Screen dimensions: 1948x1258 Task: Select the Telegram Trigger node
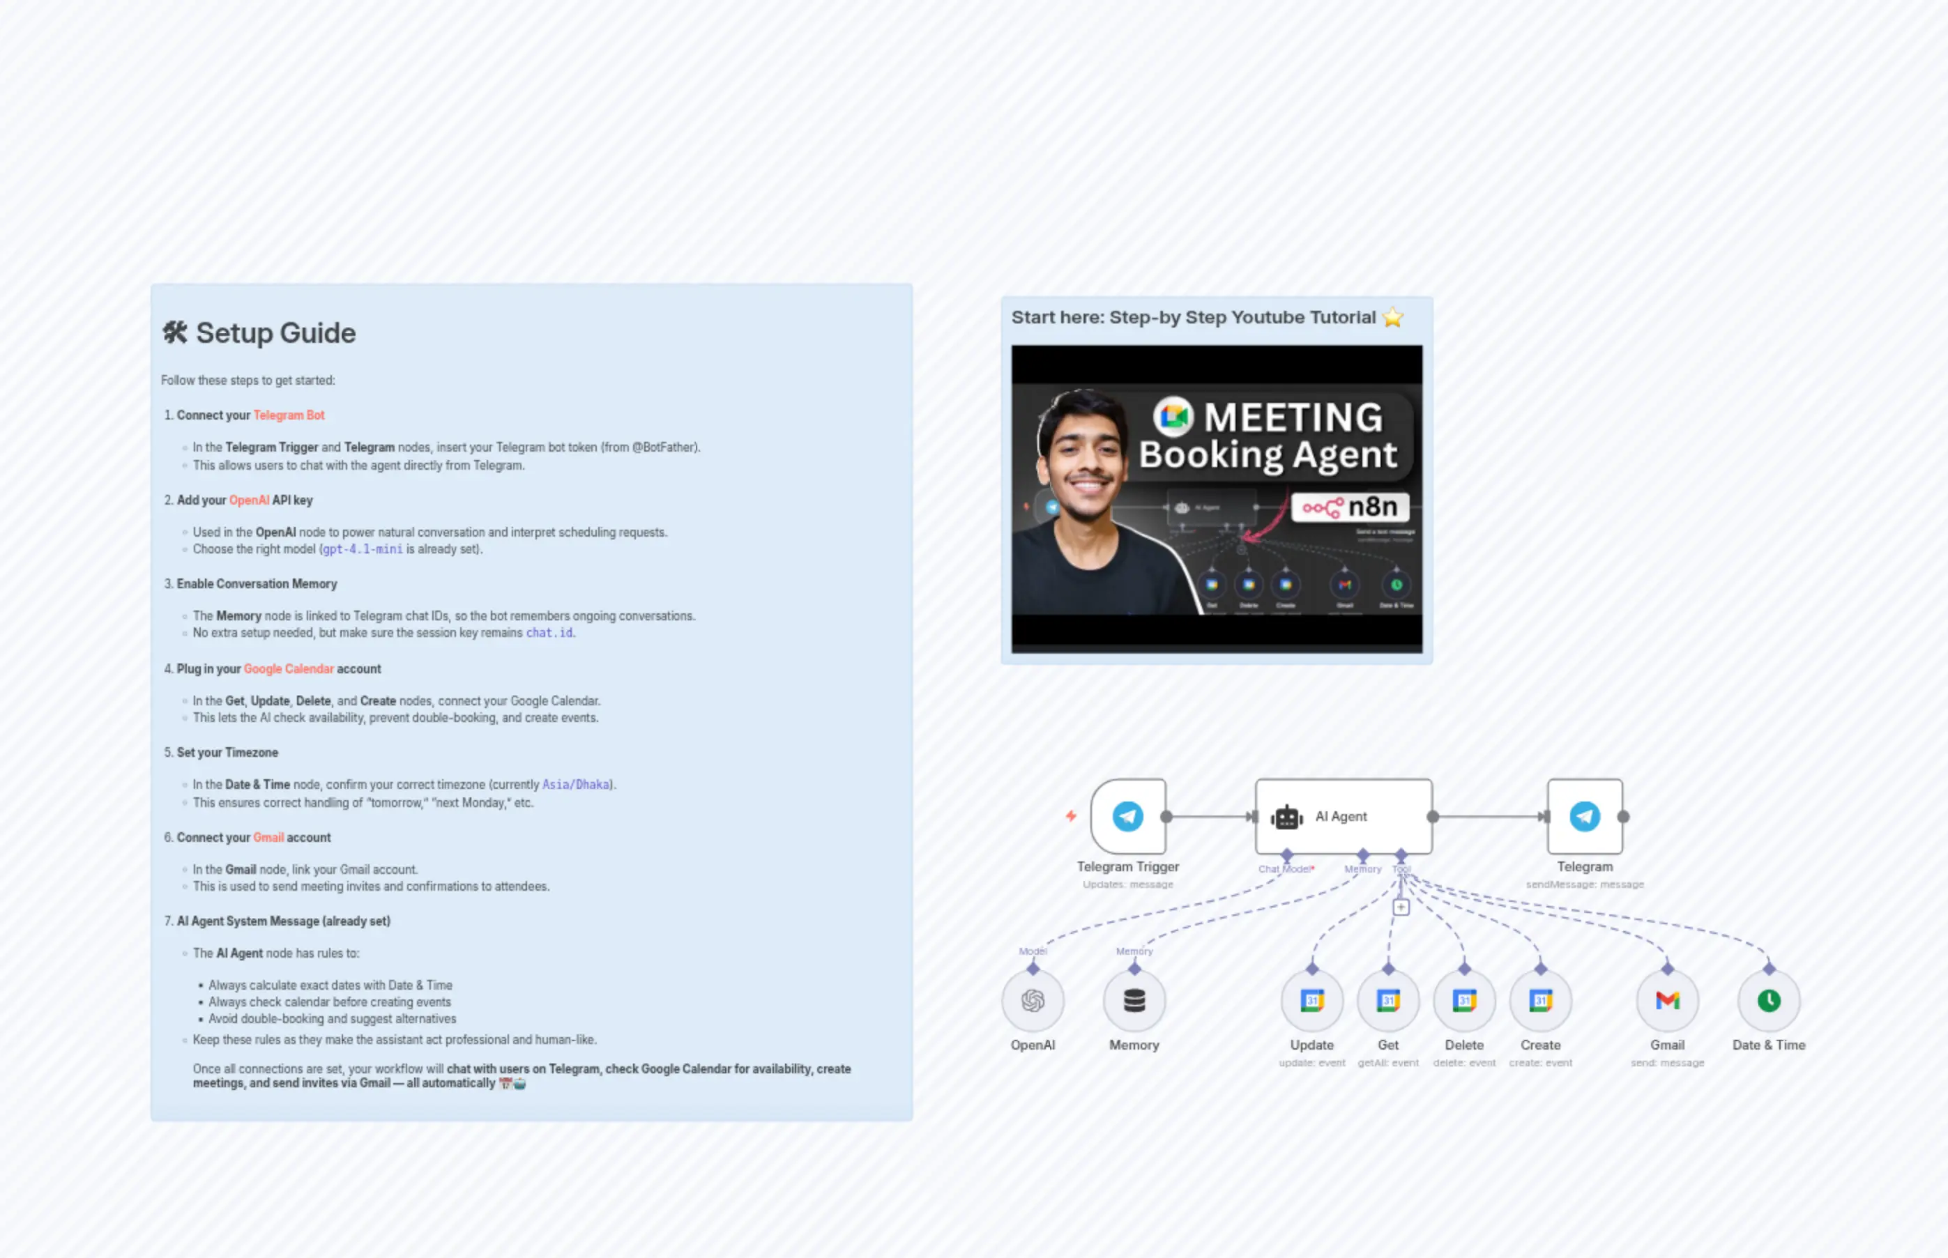click(1127, 816)
